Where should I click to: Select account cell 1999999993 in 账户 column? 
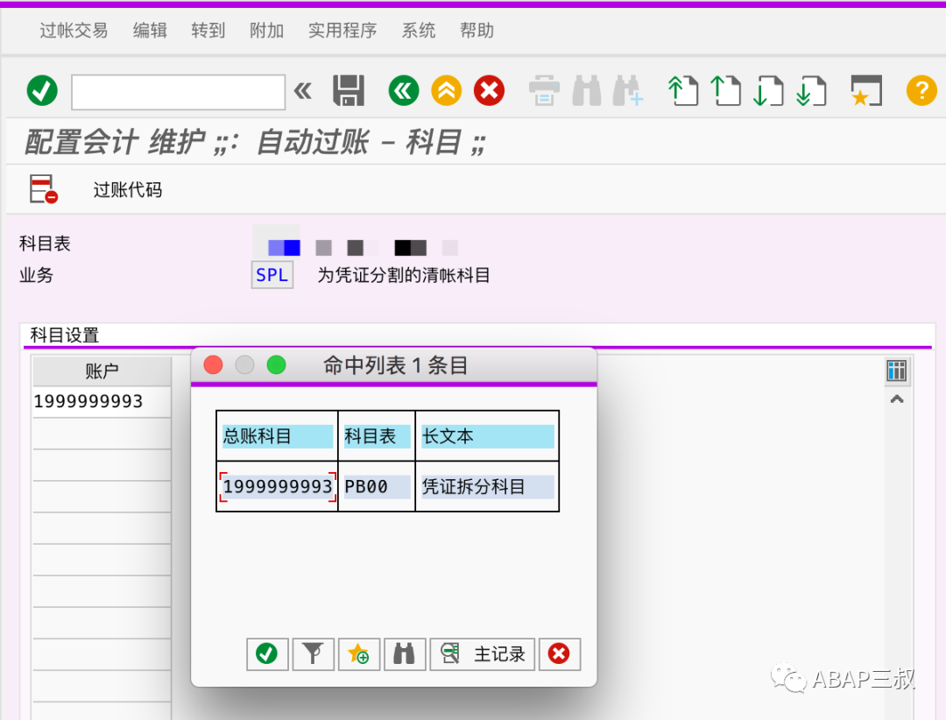click(x=102, y=401)
